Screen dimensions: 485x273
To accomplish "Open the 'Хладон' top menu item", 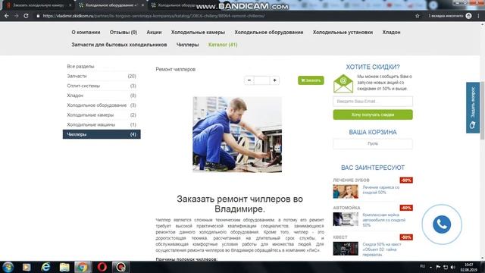I will pos(391,32).
